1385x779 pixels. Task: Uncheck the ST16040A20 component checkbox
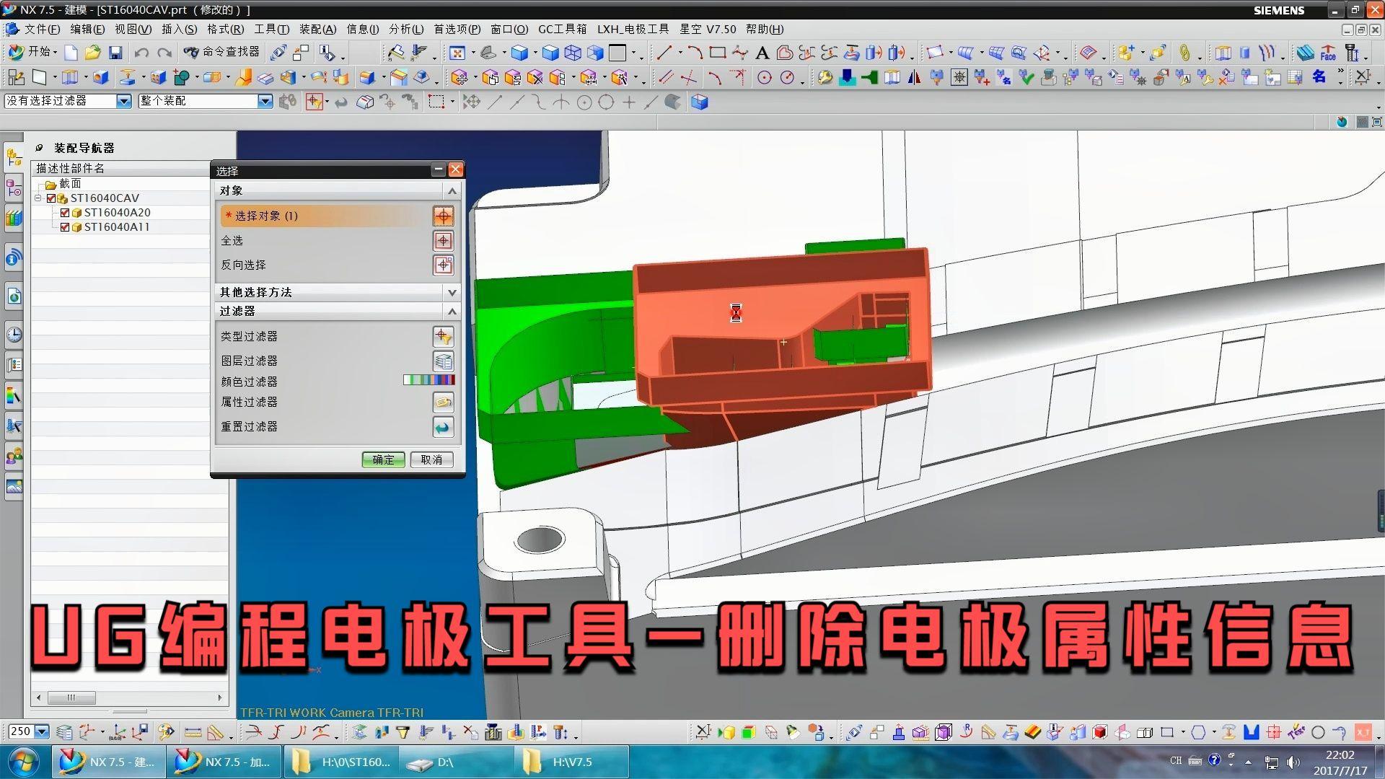coord(63,212)
